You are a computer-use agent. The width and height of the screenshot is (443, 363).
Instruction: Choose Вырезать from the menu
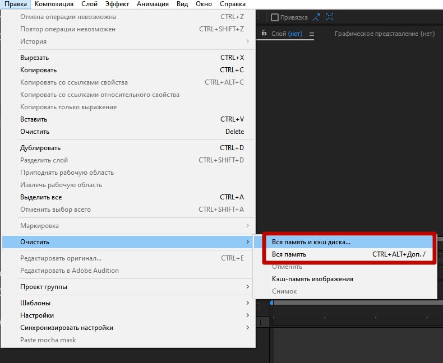coord(128,58)
